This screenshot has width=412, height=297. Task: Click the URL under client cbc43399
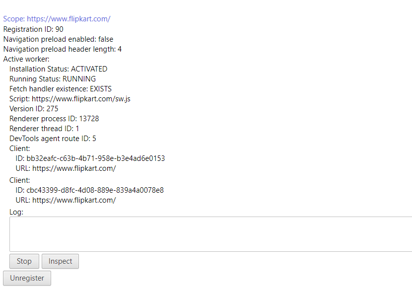[66, 200]
